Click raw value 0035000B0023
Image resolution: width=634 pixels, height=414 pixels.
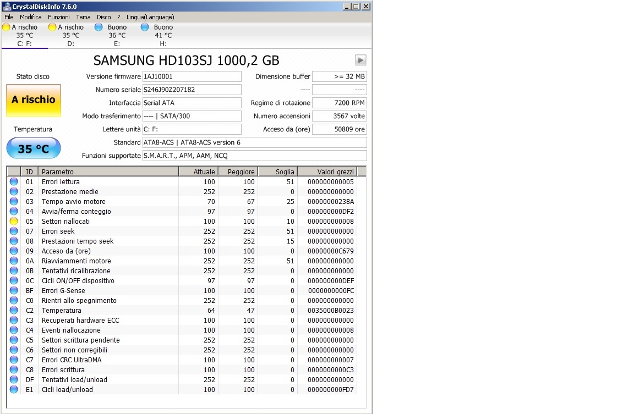tap(330, 310)
